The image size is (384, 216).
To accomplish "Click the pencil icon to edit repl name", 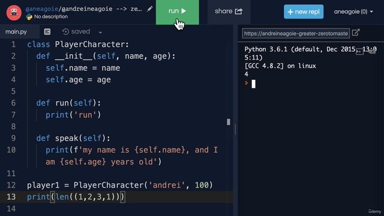I will coord(149,9).
